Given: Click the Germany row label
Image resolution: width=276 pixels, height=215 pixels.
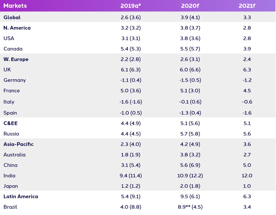Looking at the screenshot, I should coord(15,80).
